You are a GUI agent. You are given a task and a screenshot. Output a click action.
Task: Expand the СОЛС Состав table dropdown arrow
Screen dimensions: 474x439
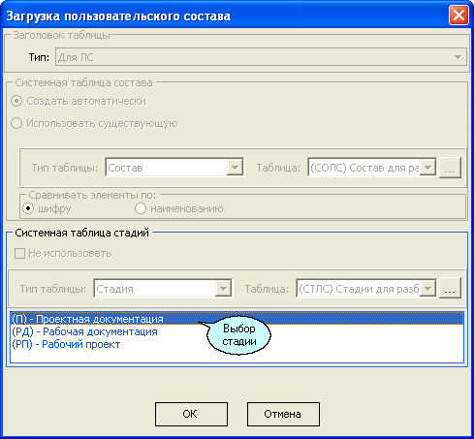427,168
